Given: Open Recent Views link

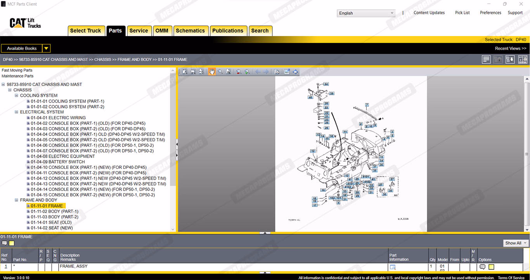Looking at the screenshot, I should [510, 48].
